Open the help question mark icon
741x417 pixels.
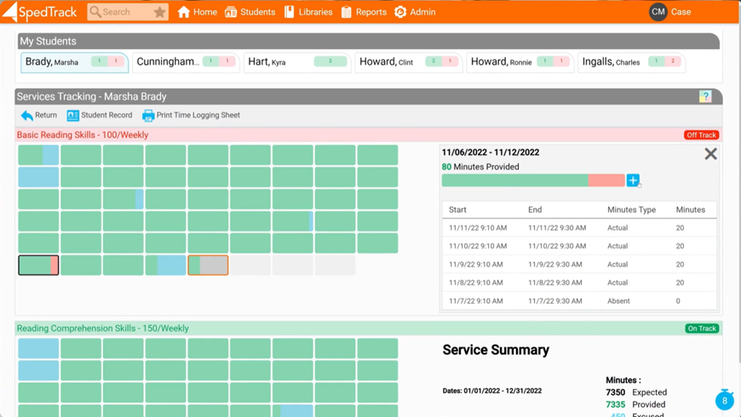[x=705, y=97]
